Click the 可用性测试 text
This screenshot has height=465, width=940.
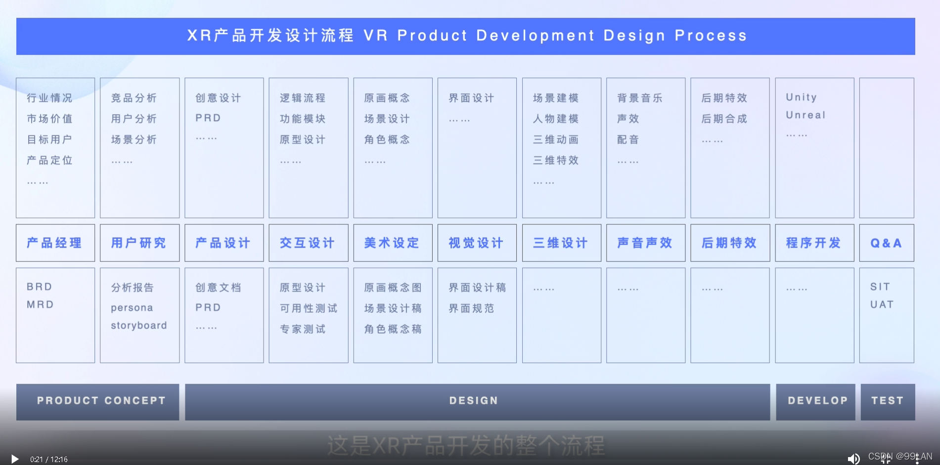click(309, 308)
